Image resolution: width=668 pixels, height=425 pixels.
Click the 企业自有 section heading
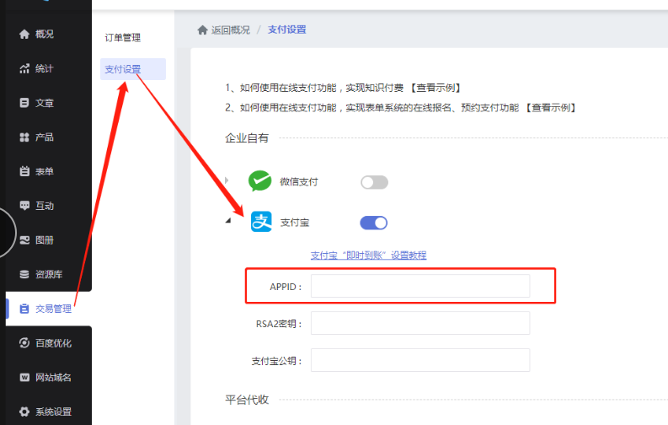point(247,138)
